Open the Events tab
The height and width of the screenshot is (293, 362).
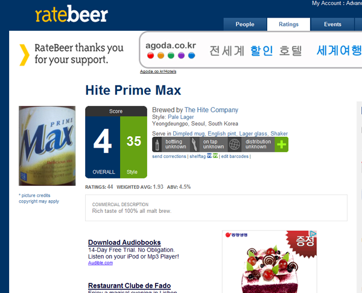click(332, 24)
